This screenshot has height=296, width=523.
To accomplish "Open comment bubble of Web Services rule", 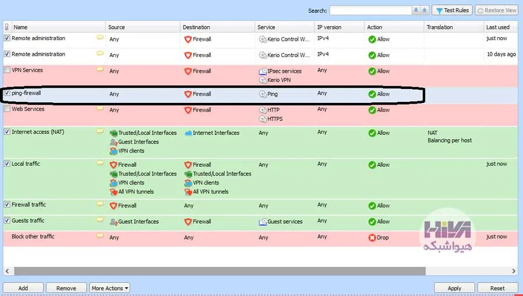I will pos(100,108).
